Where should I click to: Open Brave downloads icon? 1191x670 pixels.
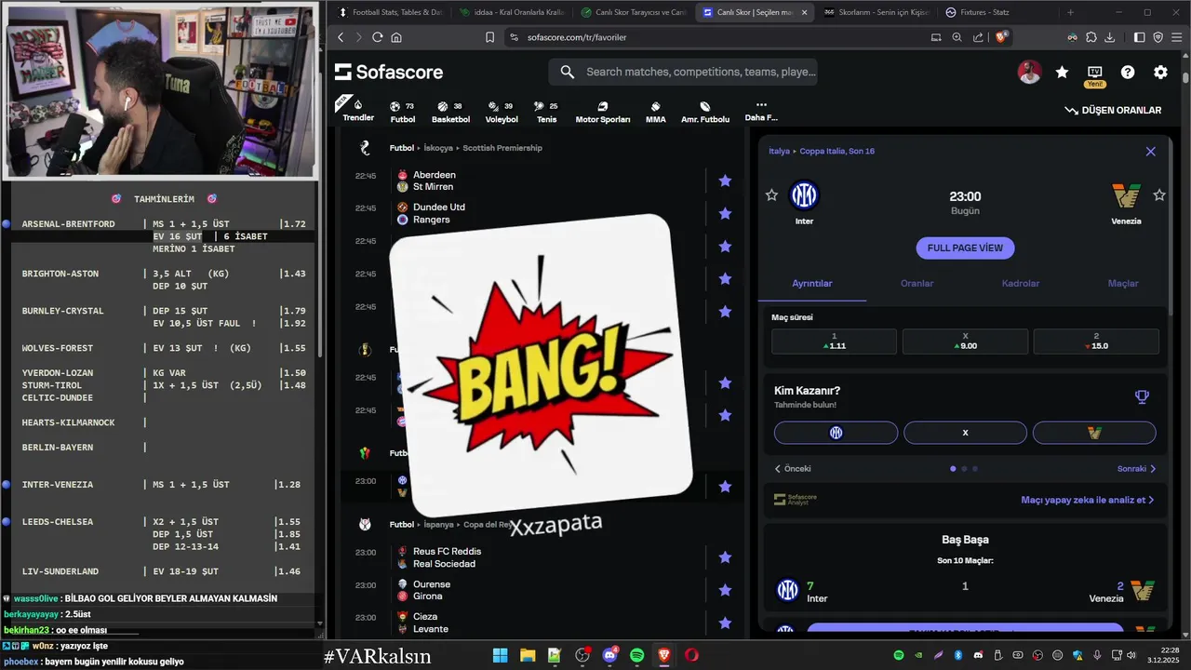pyautogui.click(x=1109, y=37)
